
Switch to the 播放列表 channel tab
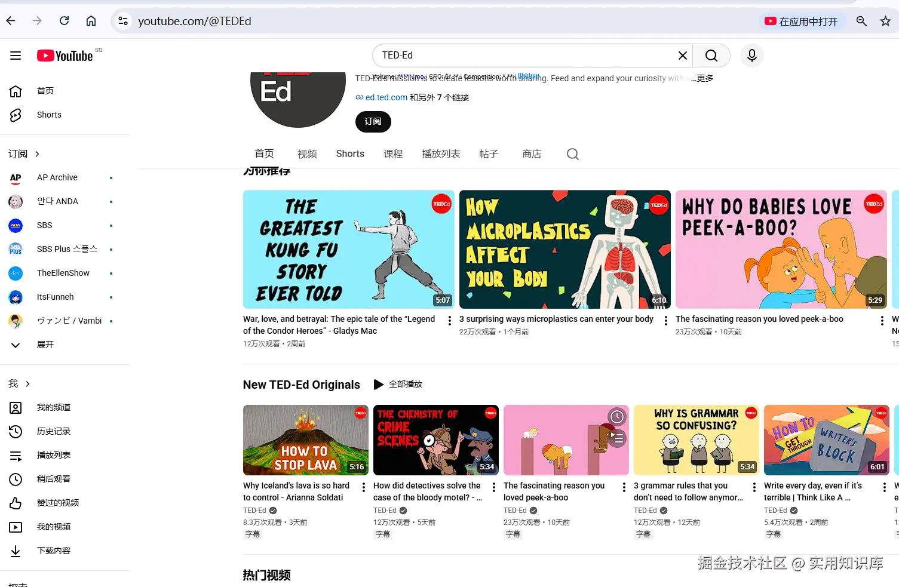point(441,154)
